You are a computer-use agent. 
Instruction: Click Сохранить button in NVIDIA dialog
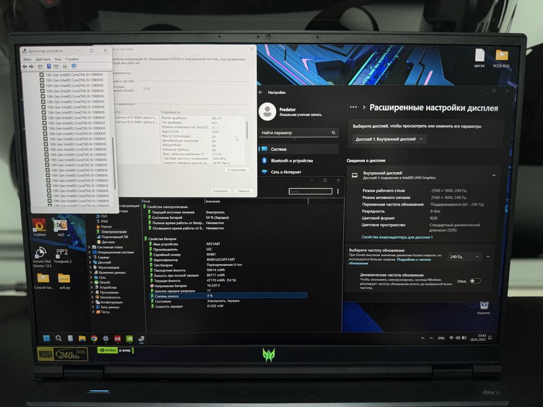click(x=220, y=191)
